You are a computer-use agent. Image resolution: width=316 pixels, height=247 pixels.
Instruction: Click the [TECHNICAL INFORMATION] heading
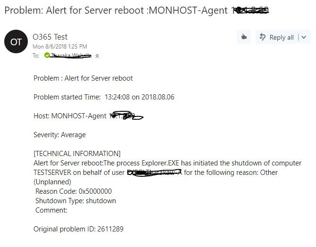click(77, 154)
